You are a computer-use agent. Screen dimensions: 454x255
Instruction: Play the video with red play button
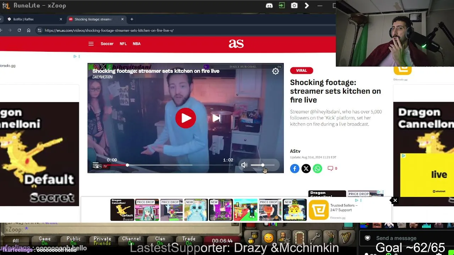(186, 118)
